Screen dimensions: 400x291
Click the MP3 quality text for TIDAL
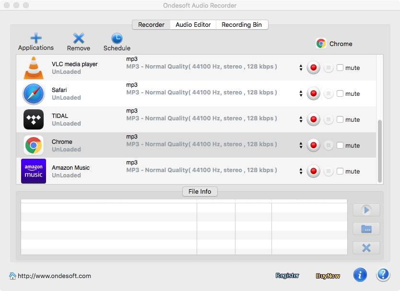pyautogui.click(x=201, y=118)
